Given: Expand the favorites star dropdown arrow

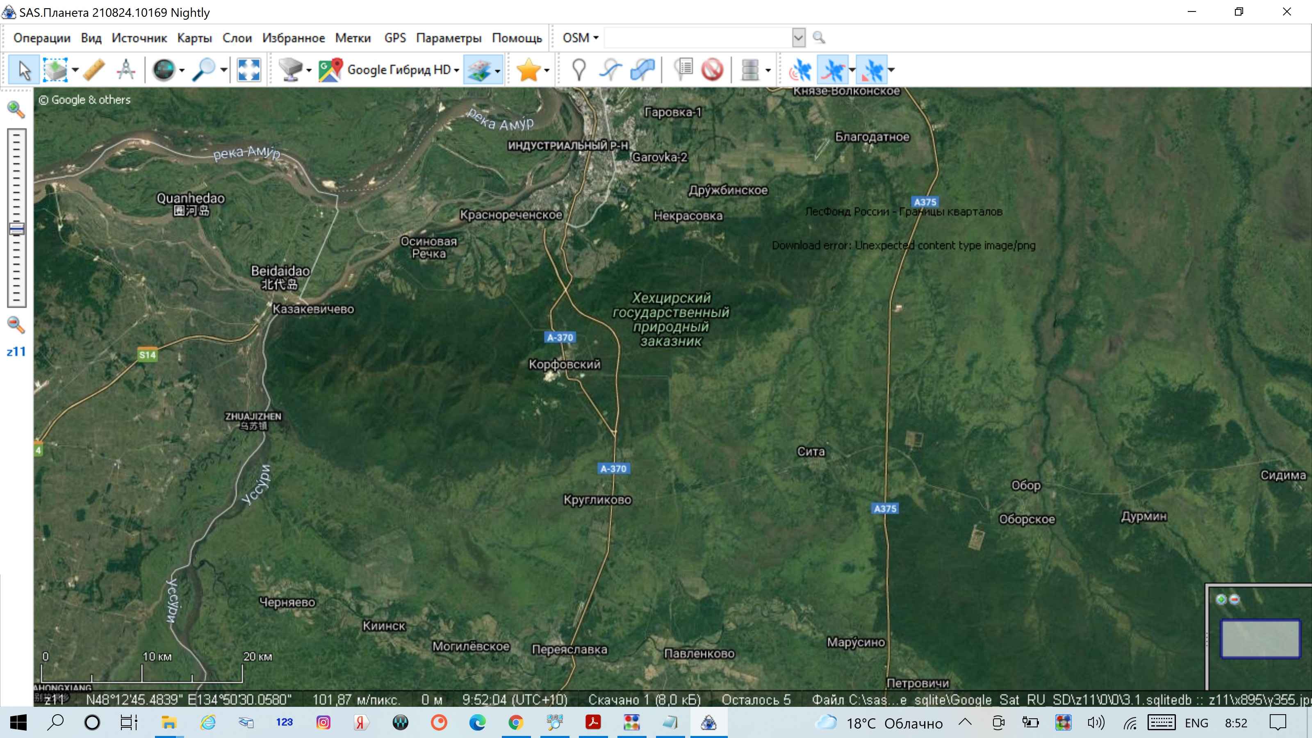Looking at the screenshot, I should coord(547,70).
